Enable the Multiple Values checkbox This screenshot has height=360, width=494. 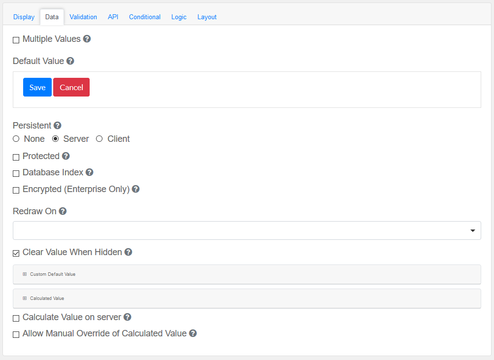pyautogui.click(x=16, y=40)
